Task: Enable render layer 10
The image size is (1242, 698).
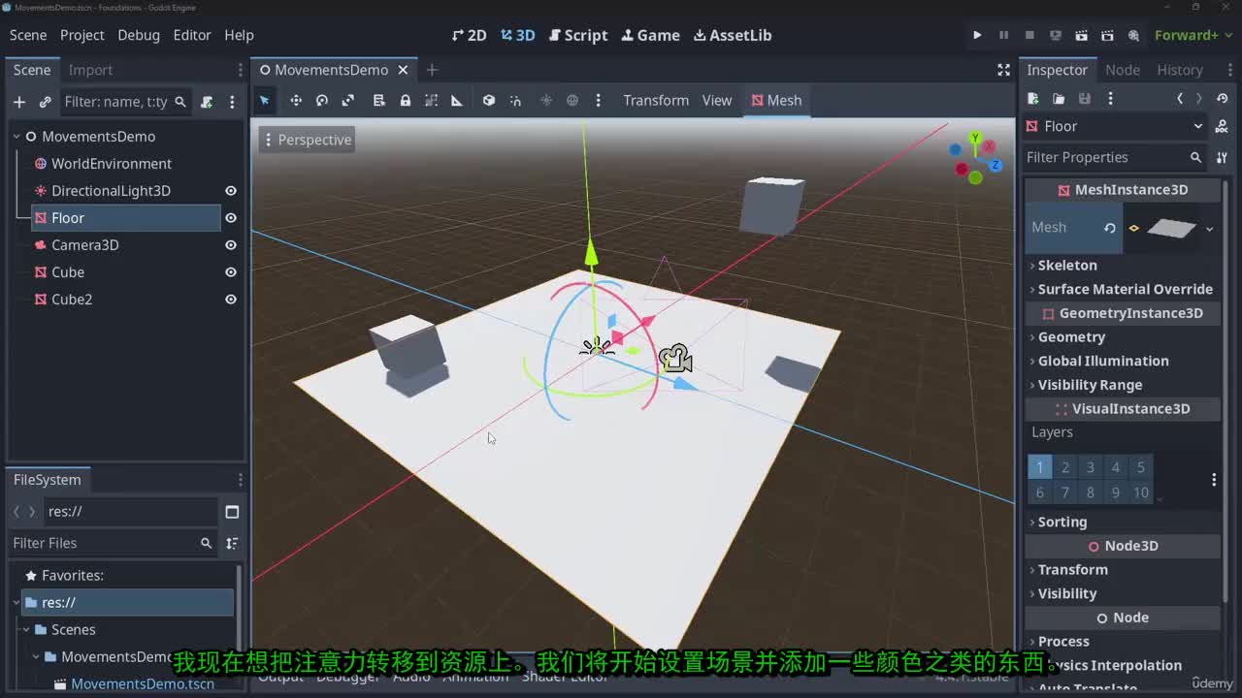Action: pos(1141,492)
